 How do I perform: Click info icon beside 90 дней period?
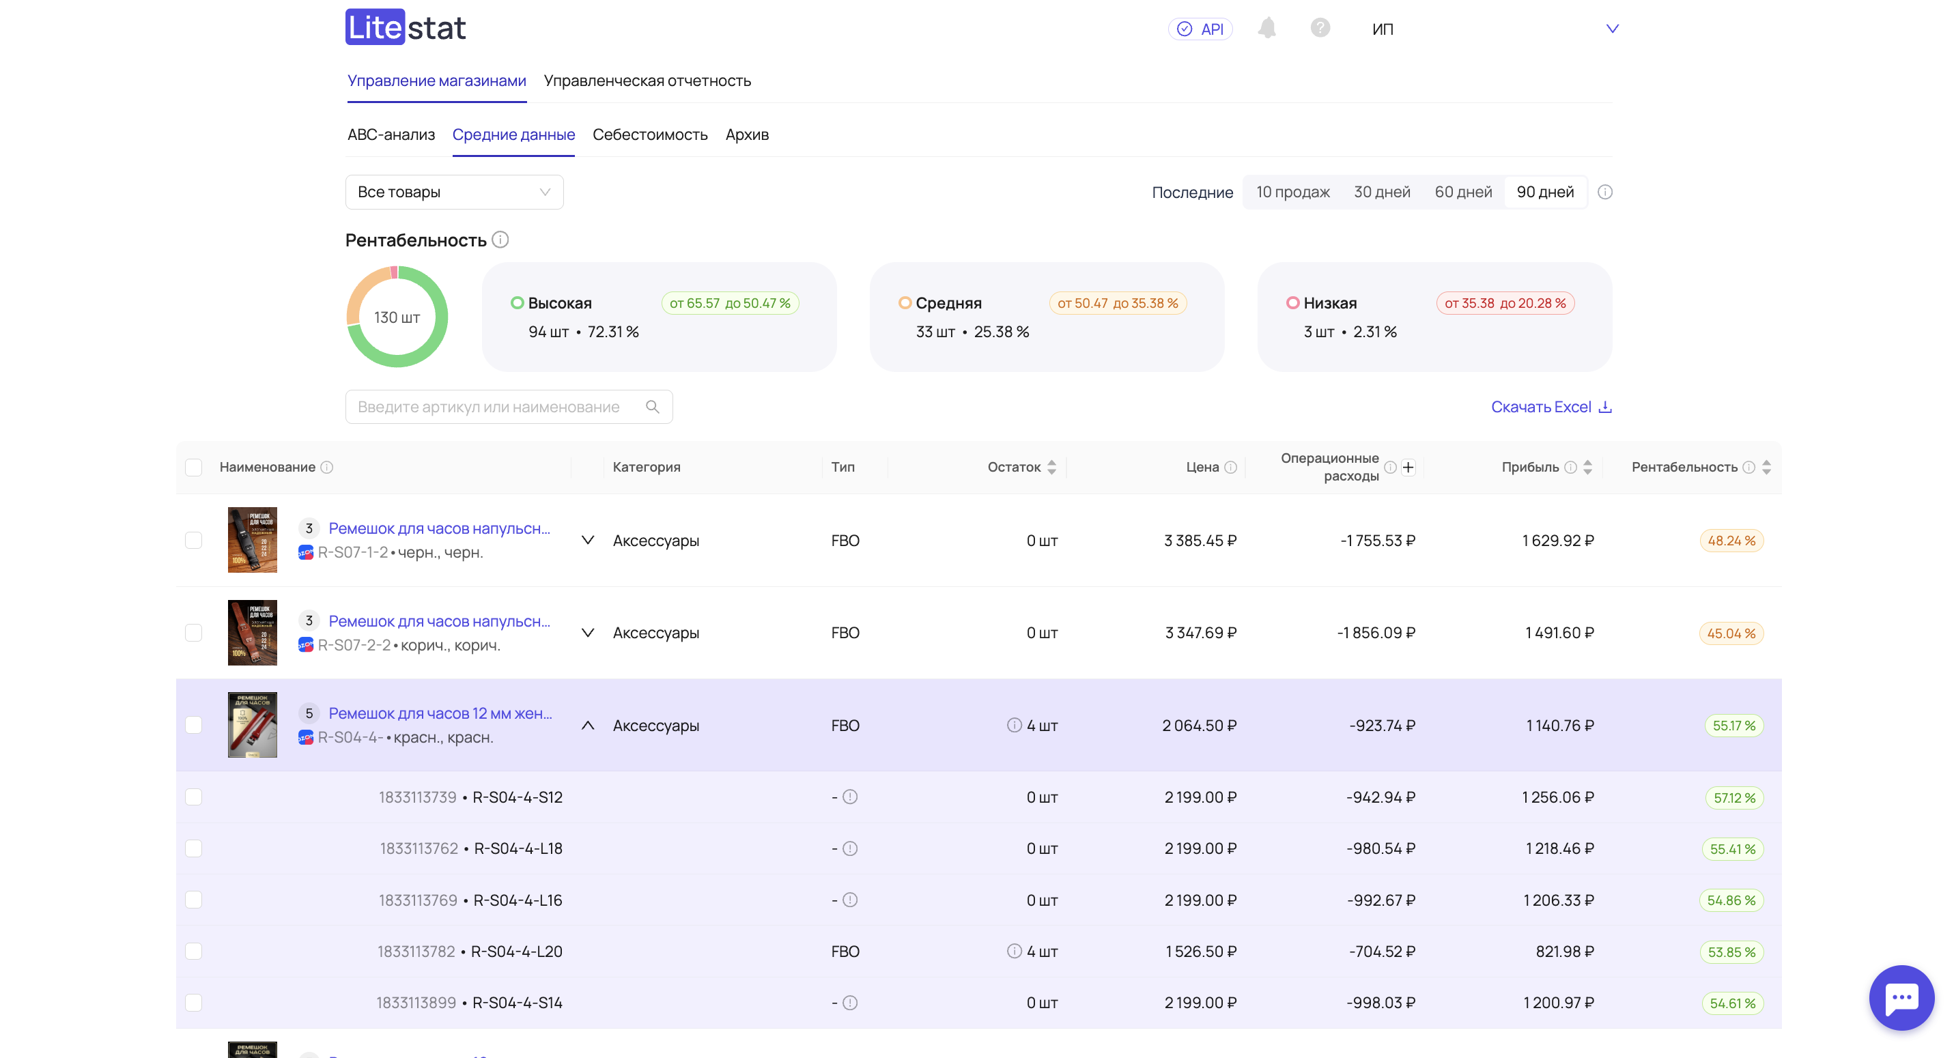[x=1604, y=192]
